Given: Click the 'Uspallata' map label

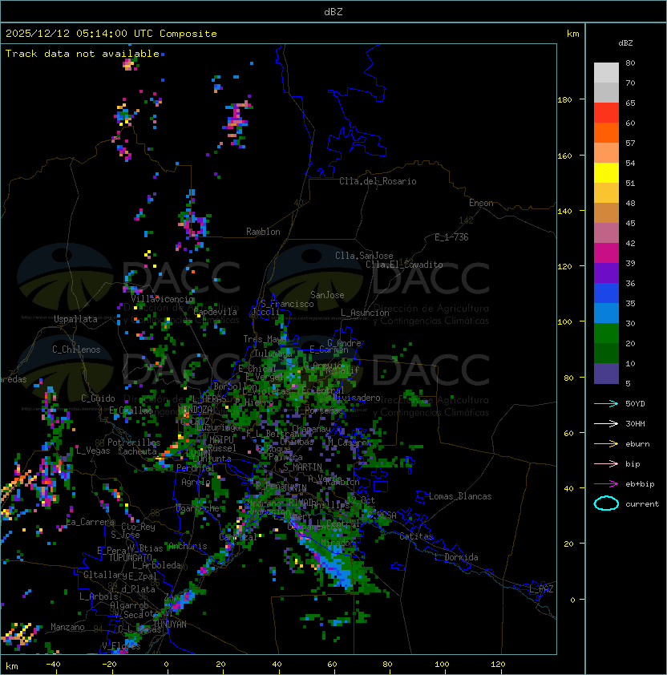Looking at the screenshot, I should point(75,319).
